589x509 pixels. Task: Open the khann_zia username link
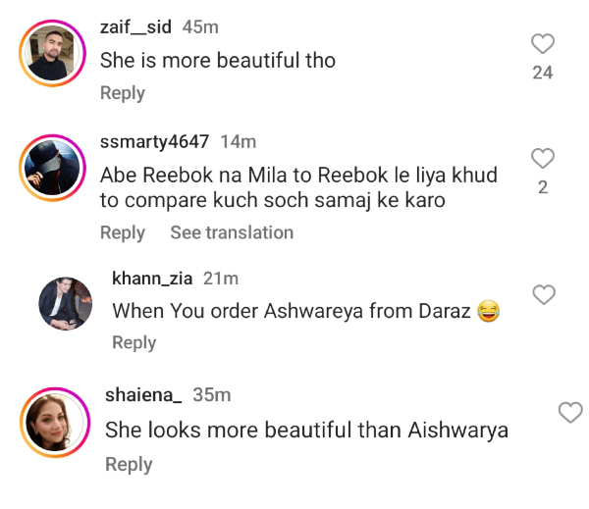(x=152, y=279)
